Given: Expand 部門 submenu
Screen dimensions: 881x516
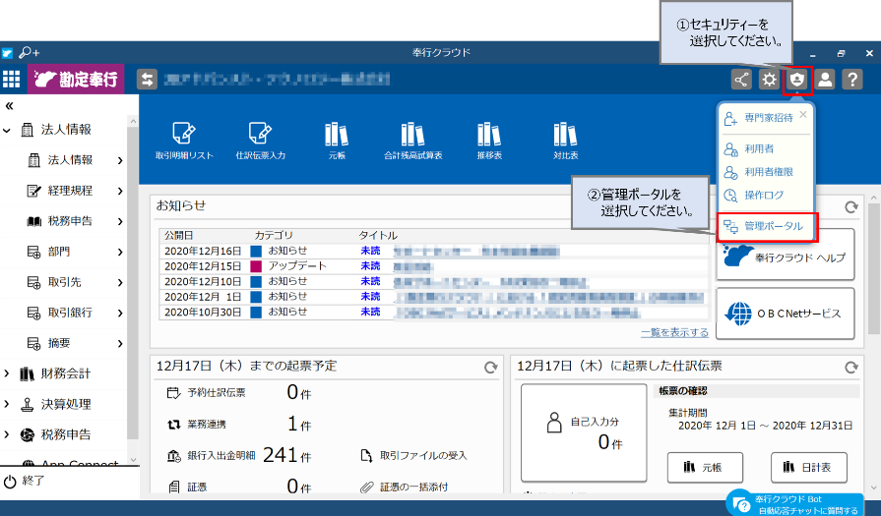Looking at the screenshot, I should (120, 252).
